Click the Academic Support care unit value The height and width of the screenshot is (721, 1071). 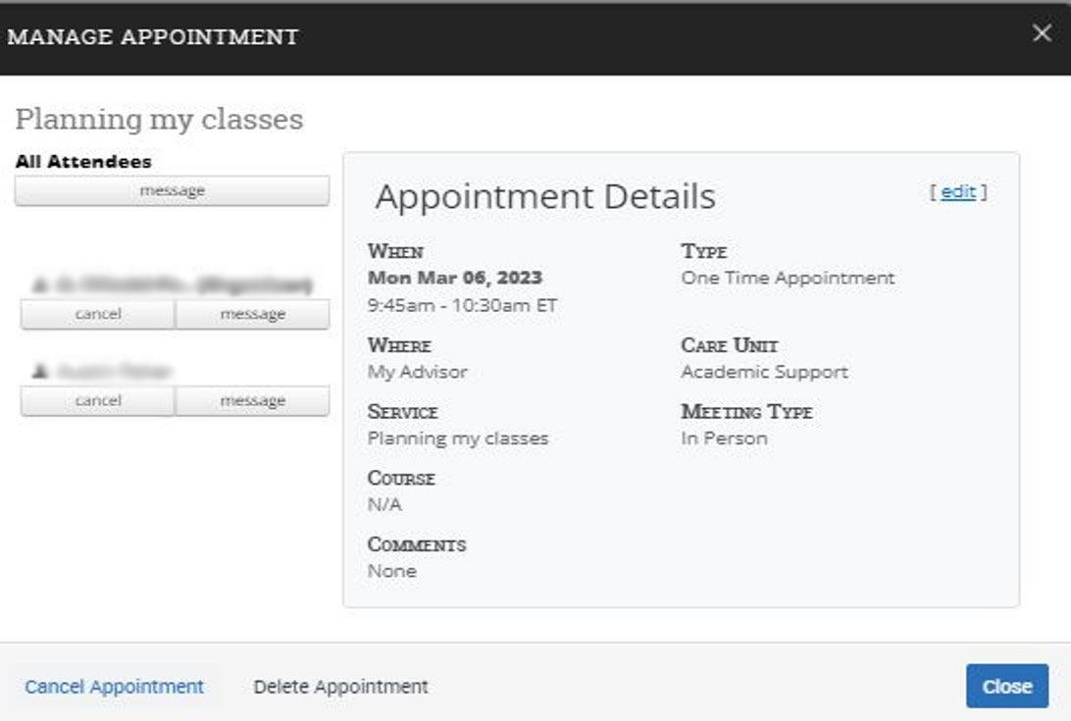[764, 372]
